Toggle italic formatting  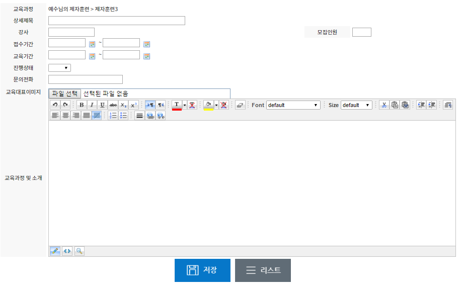(x=92, y=105)
